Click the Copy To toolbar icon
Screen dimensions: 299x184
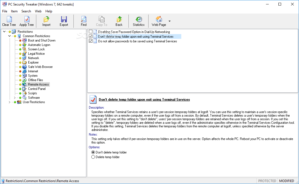102,19
